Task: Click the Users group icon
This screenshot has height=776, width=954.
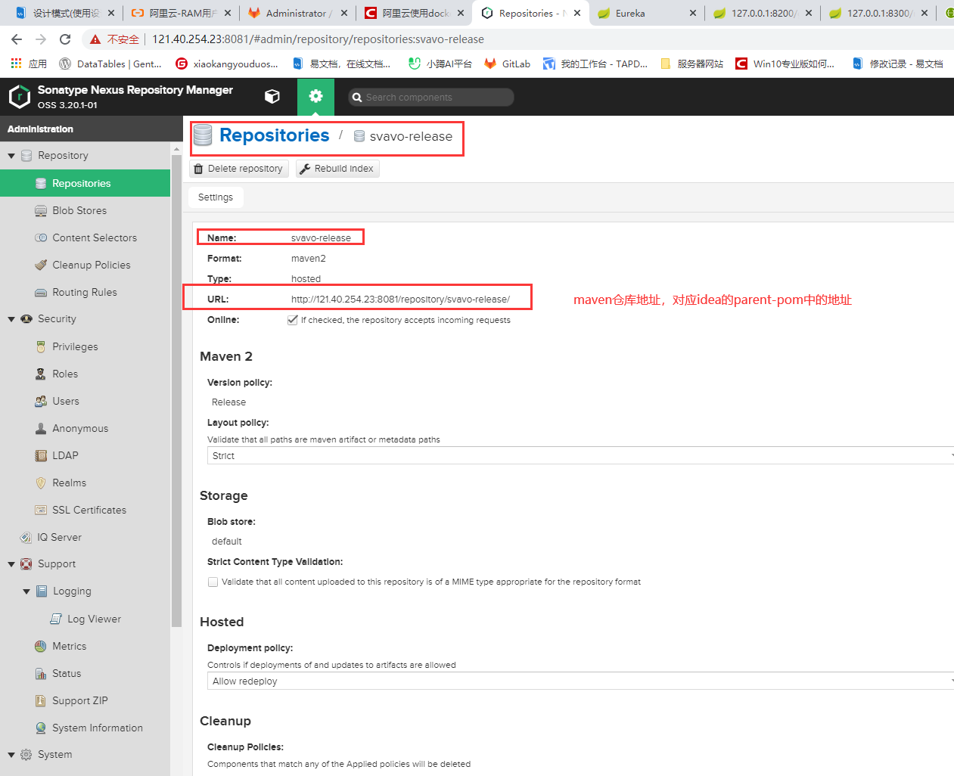Action: tap(41, 402)
